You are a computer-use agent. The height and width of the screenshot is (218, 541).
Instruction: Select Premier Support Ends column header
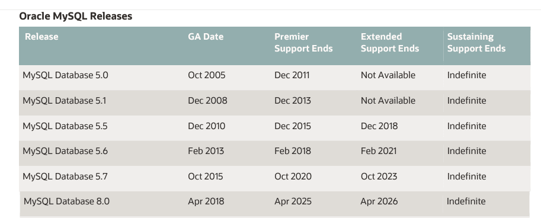coord(303,43)
